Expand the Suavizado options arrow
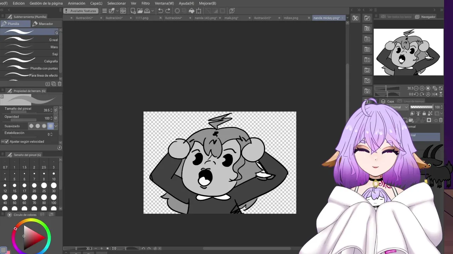The image size is (453, 254). pyautogui.click(x=56, y=126)
